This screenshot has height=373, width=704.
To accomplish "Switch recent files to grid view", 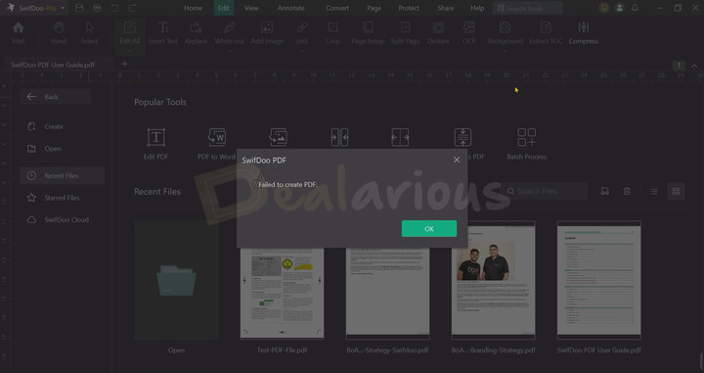I will [676, 192].
